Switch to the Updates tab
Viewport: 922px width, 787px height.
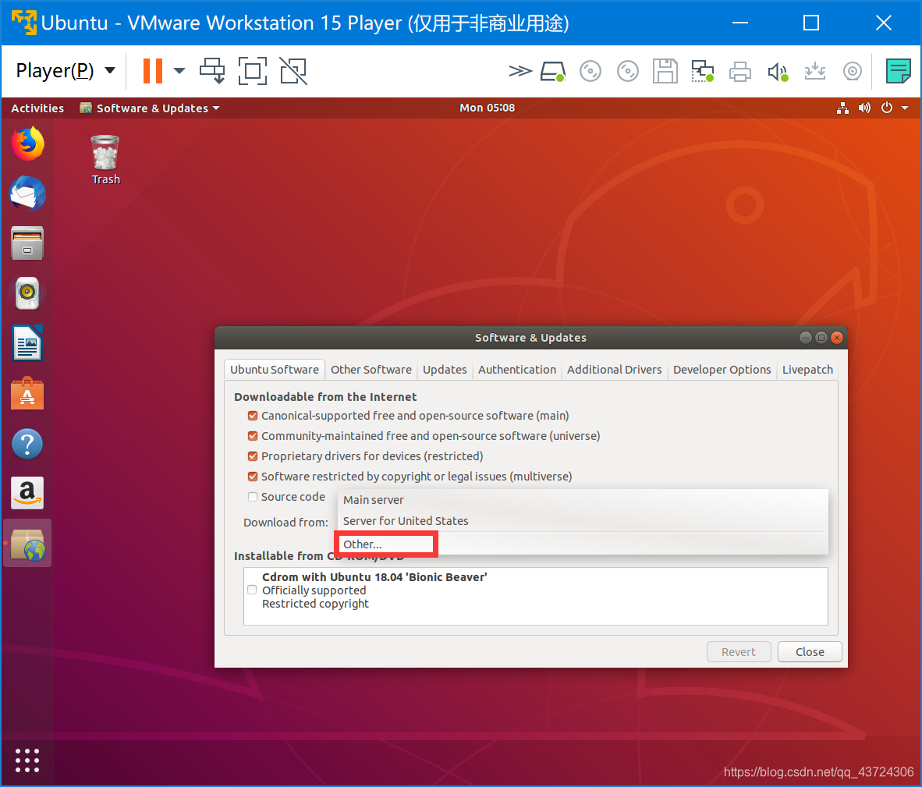(x=445, y=369)
